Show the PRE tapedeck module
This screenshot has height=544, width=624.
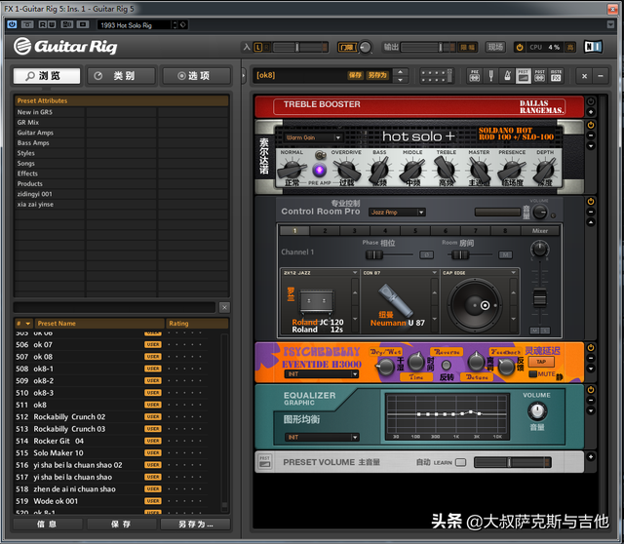tap(475, 76)
